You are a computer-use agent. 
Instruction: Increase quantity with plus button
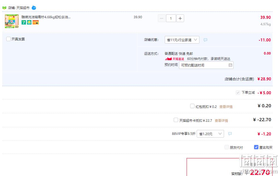click(180, 18)
